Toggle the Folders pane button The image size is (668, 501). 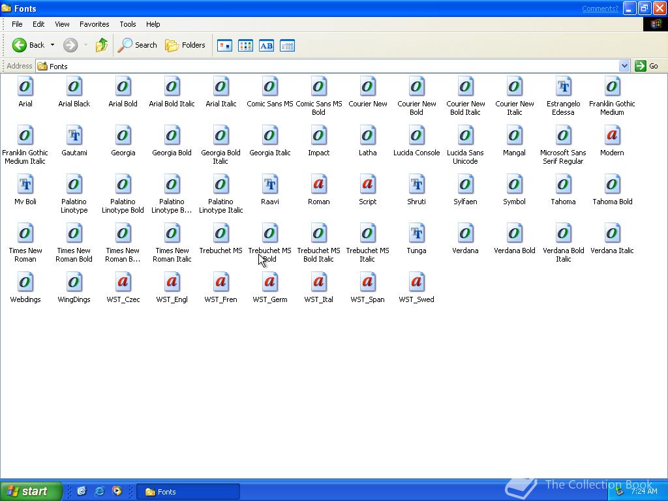pos(185,45)
